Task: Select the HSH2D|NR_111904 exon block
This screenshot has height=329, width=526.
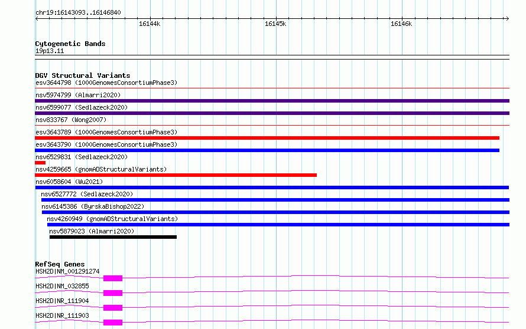Action: tap(113, 308)
